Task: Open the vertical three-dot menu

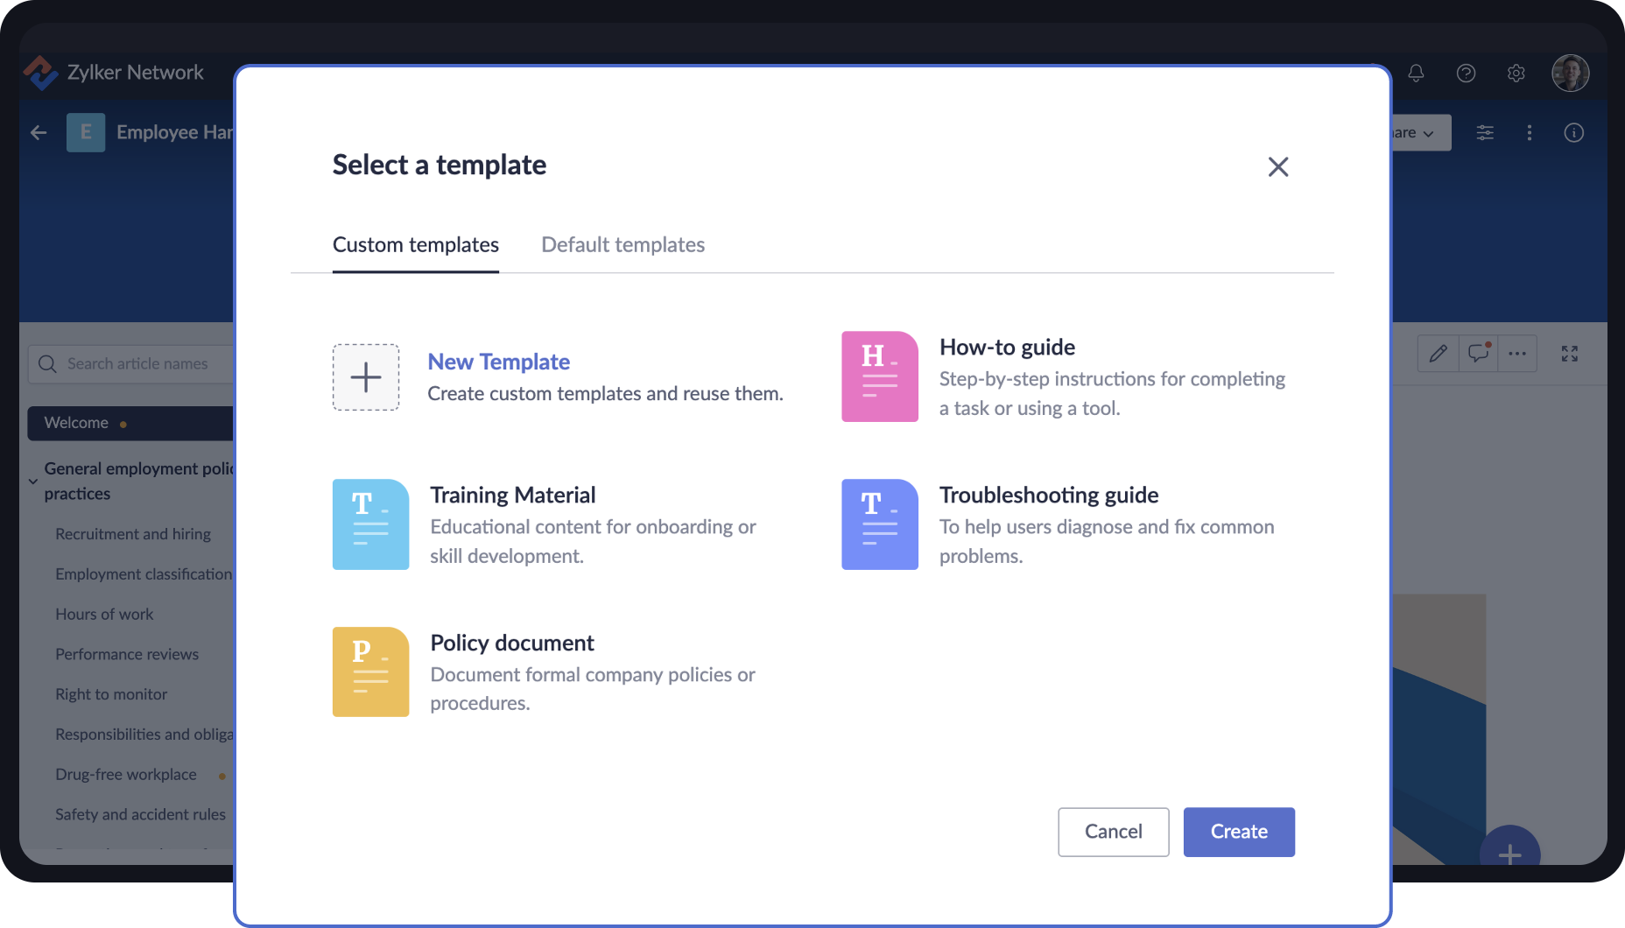Action: click(x=1530, y=133)
